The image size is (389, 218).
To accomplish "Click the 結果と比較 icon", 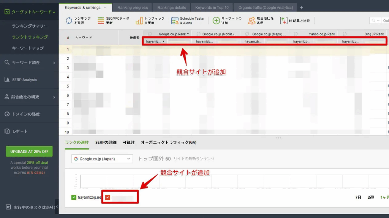I will click(283, 20).
